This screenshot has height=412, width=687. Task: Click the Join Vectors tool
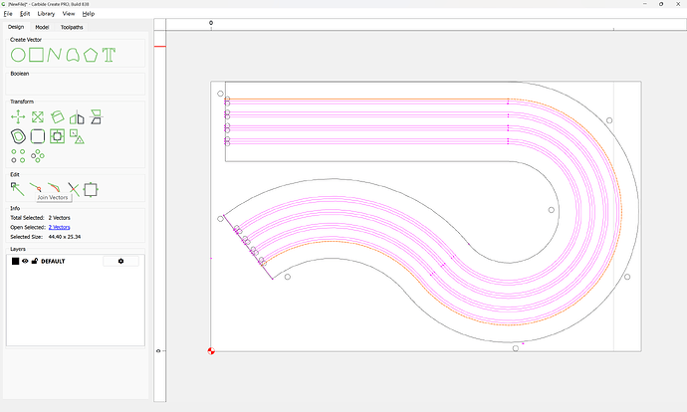(36, 187)
